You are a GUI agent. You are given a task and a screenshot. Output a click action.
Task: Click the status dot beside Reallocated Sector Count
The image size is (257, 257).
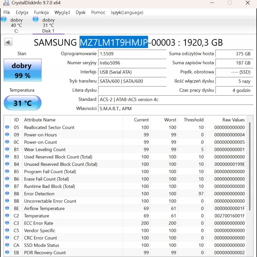pos(7,127)
